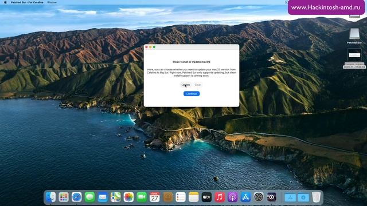This screenshot has width=367, height=206.
Task: Open the Window menu
Action: coord(52,2)
